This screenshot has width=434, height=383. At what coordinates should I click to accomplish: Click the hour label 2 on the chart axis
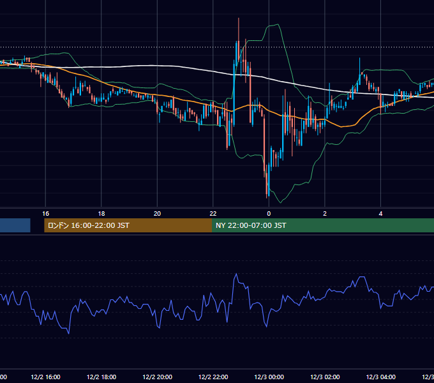click(325, 214)
